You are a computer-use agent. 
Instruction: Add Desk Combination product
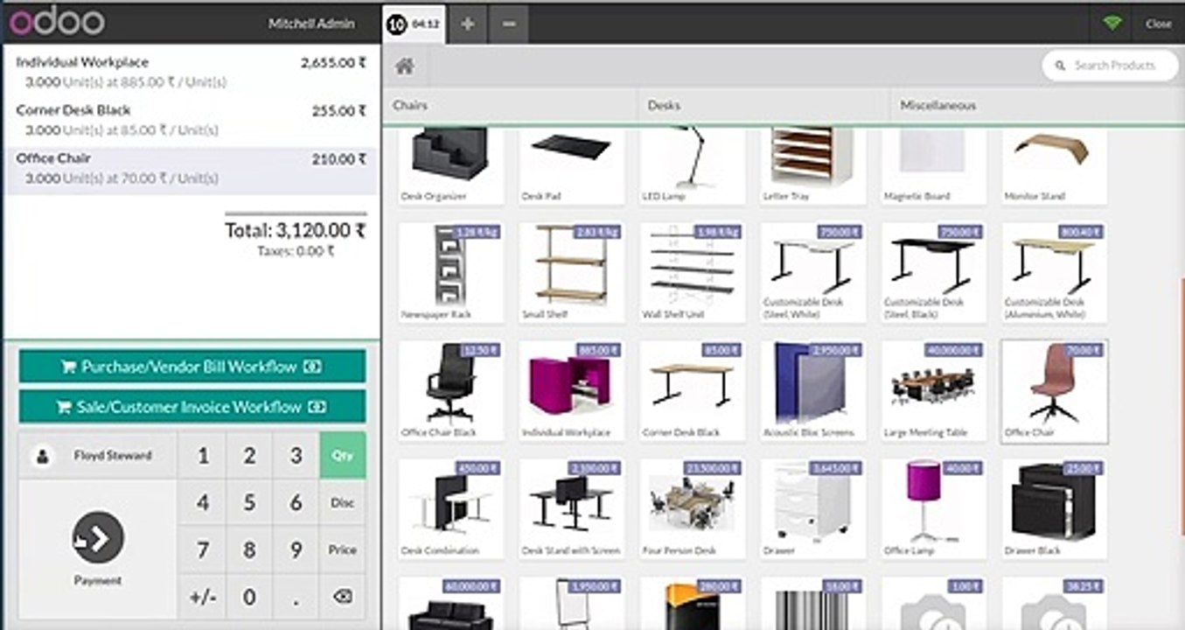point(450,508)
